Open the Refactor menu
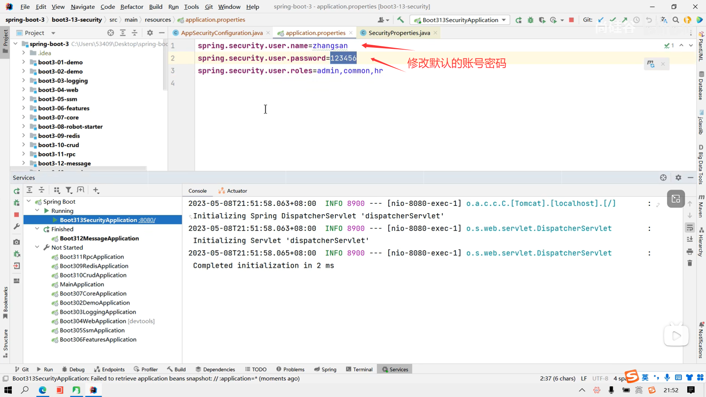Viewport: 706px width, 397px height. 132,7
